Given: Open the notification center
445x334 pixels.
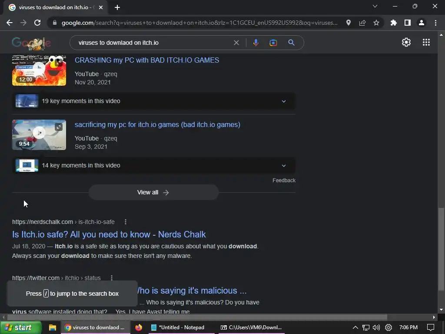Looking at the screenshot, I should [x=431, y=327].
